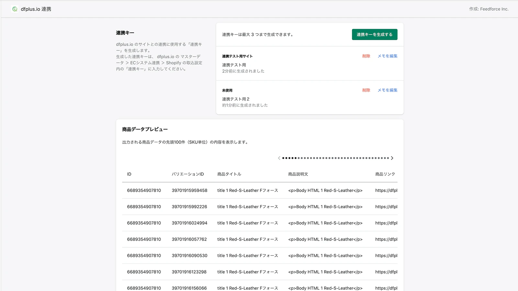Select variation ID 39701915959458 cell
Image resolution: width=518 pixels, height=291 pixels.
[190, 190]
